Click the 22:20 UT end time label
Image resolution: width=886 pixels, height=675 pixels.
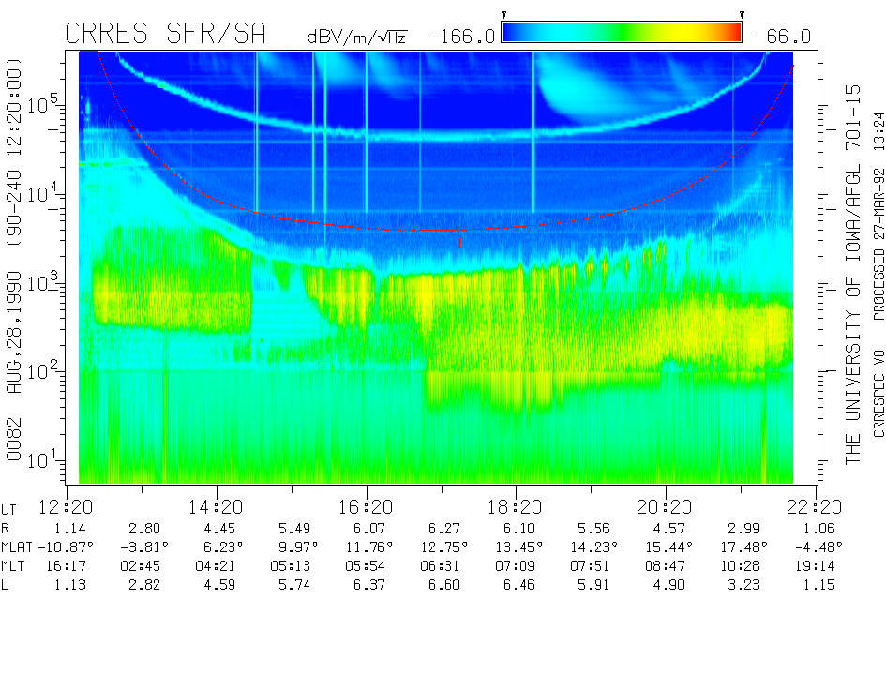(x=815, y=506)
